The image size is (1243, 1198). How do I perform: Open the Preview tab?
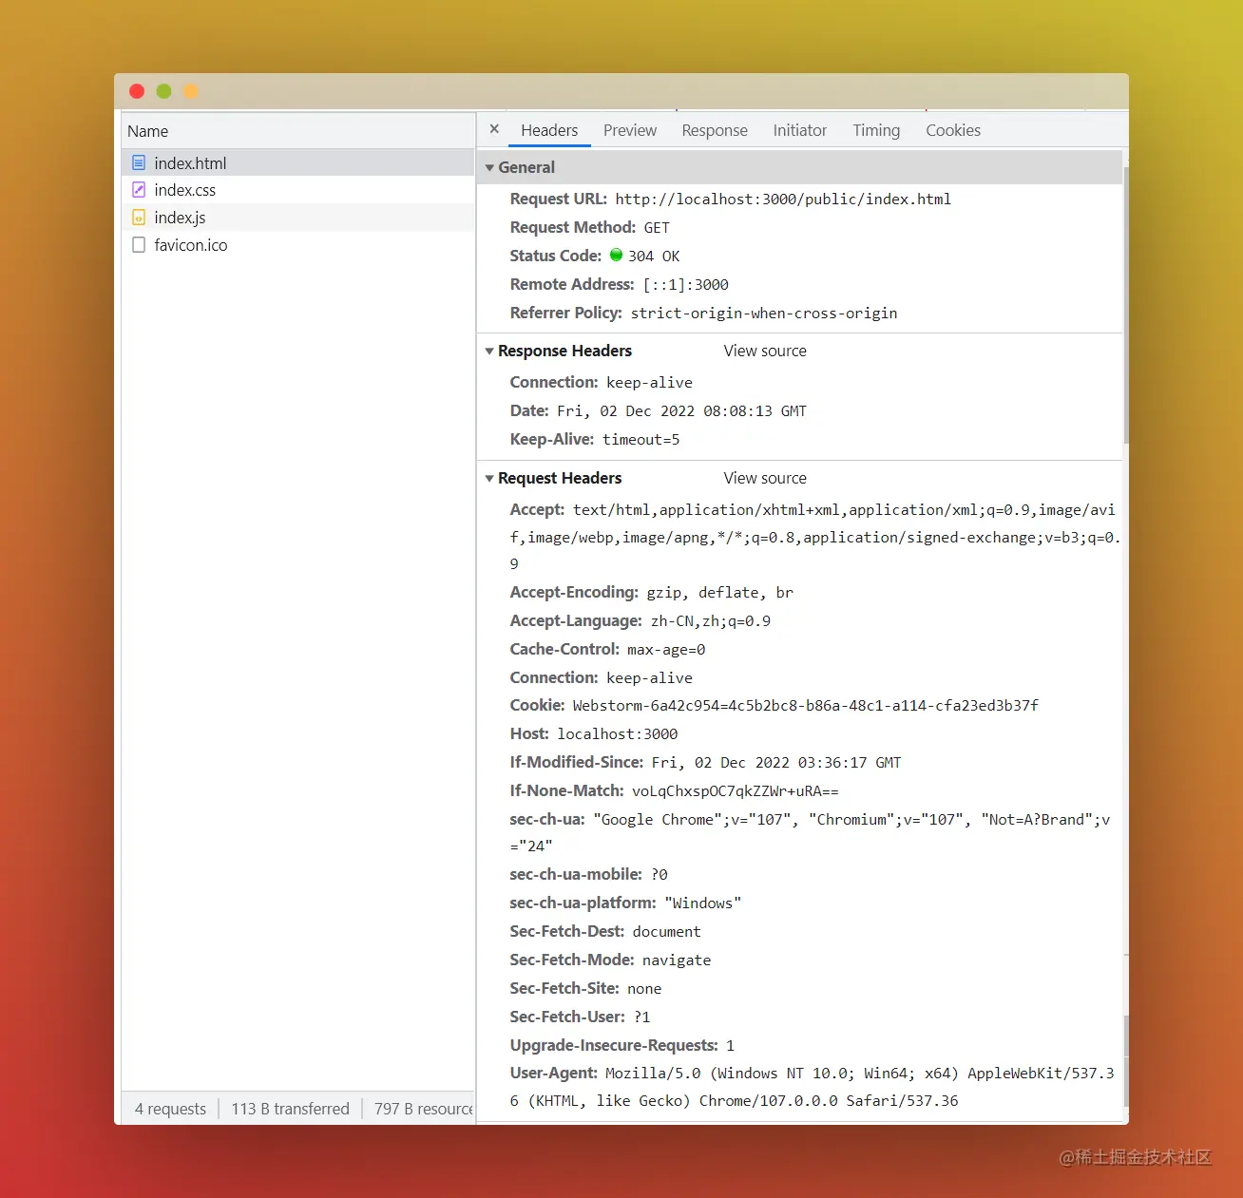click(630, 130)
